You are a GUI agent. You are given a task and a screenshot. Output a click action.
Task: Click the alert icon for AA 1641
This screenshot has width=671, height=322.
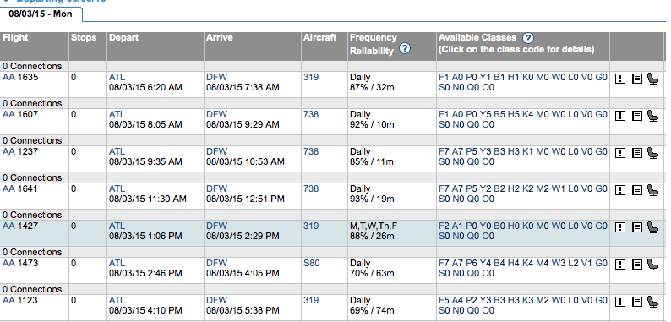[620, 190]
